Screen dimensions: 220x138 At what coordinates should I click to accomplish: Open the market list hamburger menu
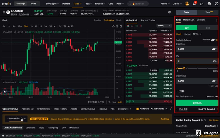pos(4,12)
